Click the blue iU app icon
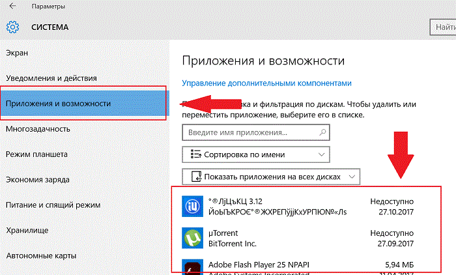 click(x=193, y=207)
